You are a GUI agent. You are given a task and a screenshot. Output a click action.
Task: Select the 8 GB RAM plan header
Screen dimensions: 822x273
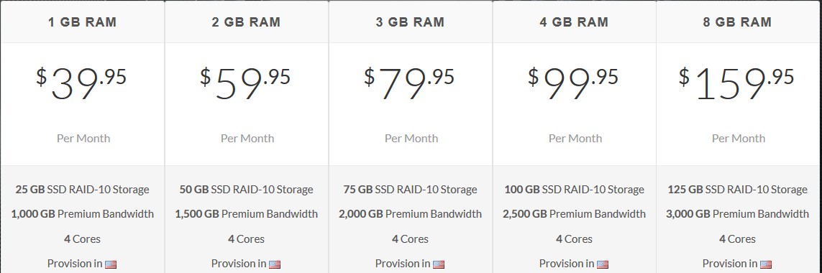click(x=739, y=22)
